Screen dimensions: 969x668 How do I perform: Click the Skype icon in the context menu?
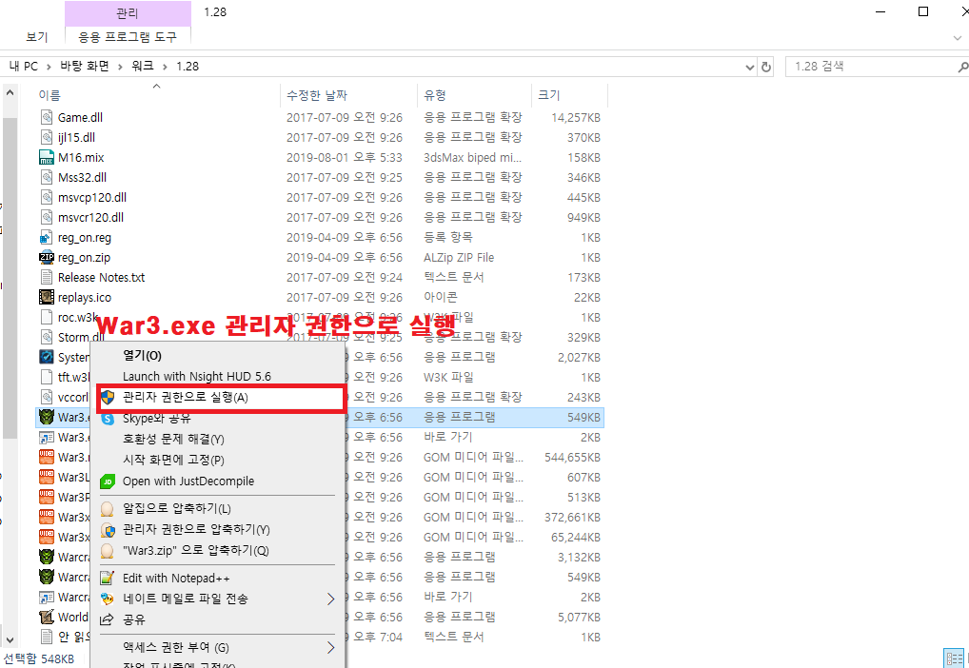(x=108, y=419)
